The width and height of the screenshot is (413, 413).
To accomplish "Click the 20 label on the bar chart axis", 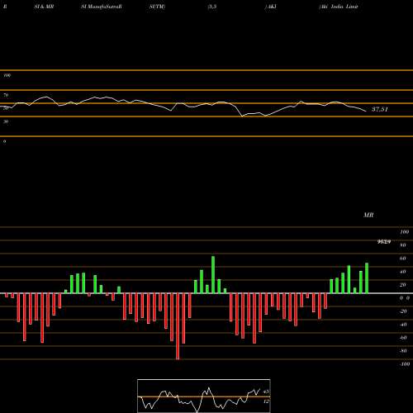I will pos(403,285).
